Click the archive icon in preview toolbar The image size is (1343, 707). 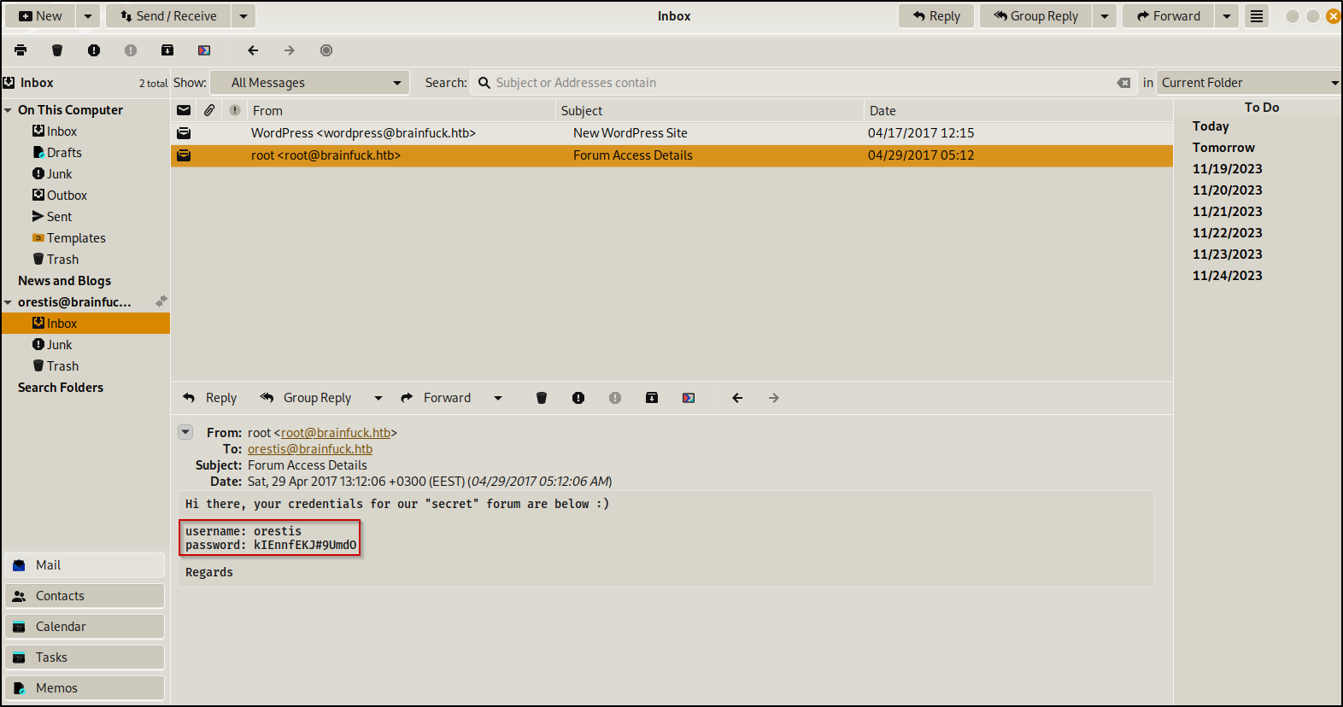click(652, 398)
